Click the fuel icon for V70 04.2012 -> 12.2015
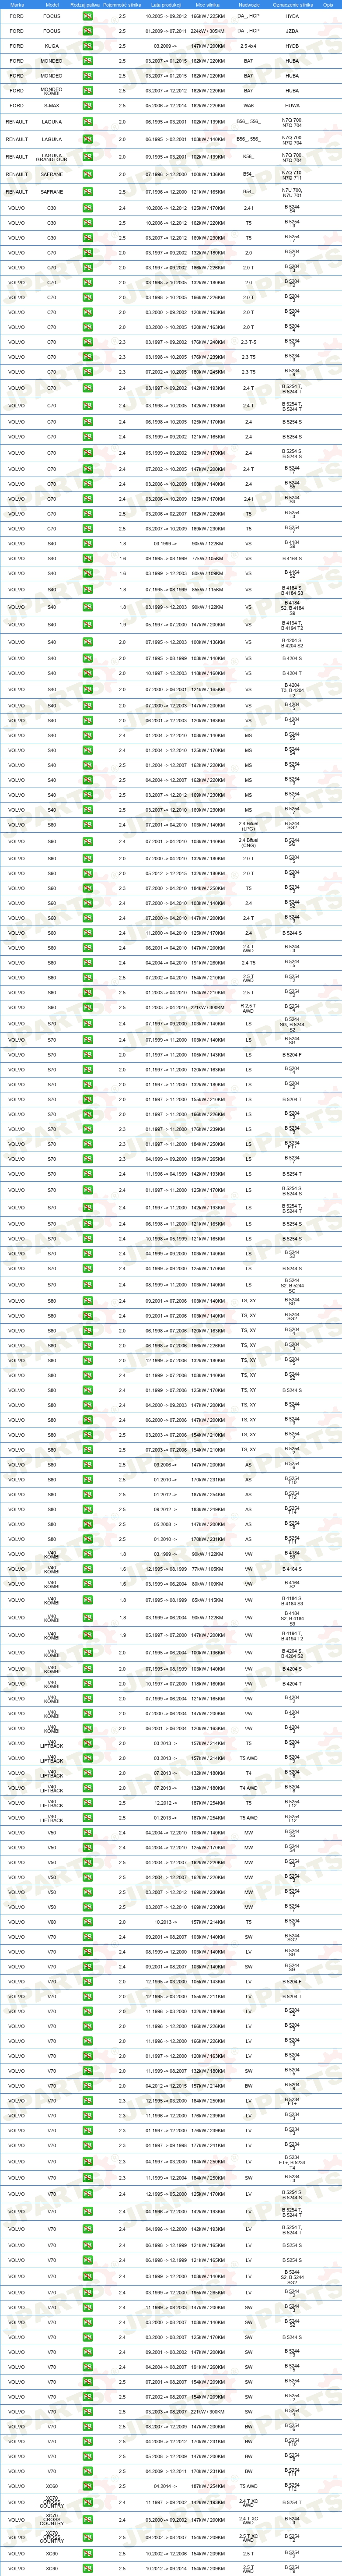 tap(88, 2086)
